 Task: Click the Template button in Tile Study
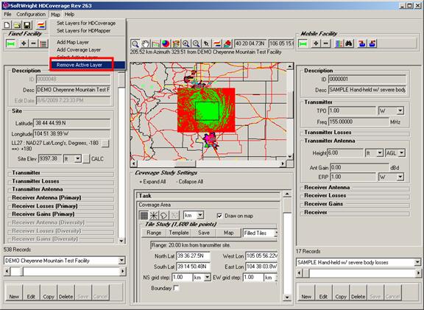pos(179,233)
